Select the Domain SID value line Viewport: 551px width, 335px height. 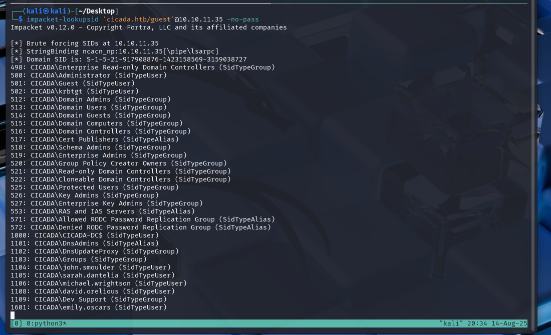[129, 59]
